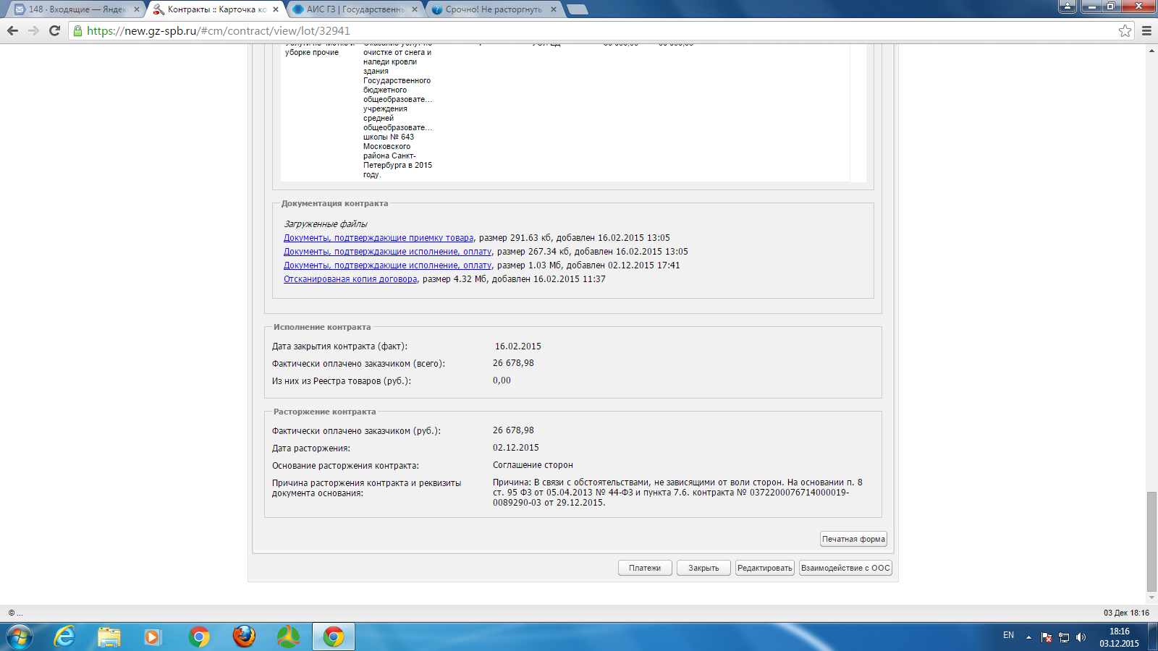
Task: Click the EN language indicator
Action: 1008,635
